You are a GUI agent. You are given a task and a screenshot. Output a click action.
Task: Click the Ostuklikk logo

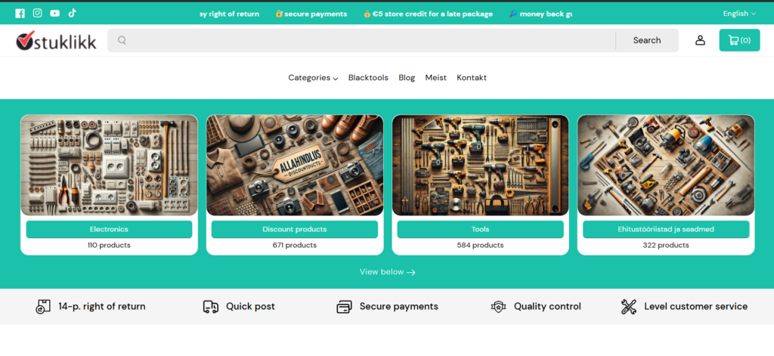56,41
